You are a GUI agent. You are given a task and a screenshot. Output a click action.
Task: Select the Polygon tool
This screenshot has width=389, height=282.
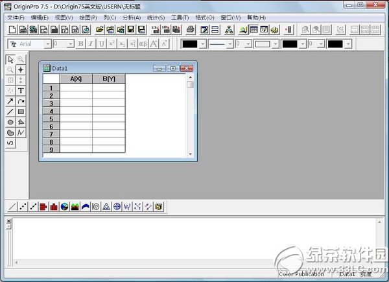click(x=21, y=122)
